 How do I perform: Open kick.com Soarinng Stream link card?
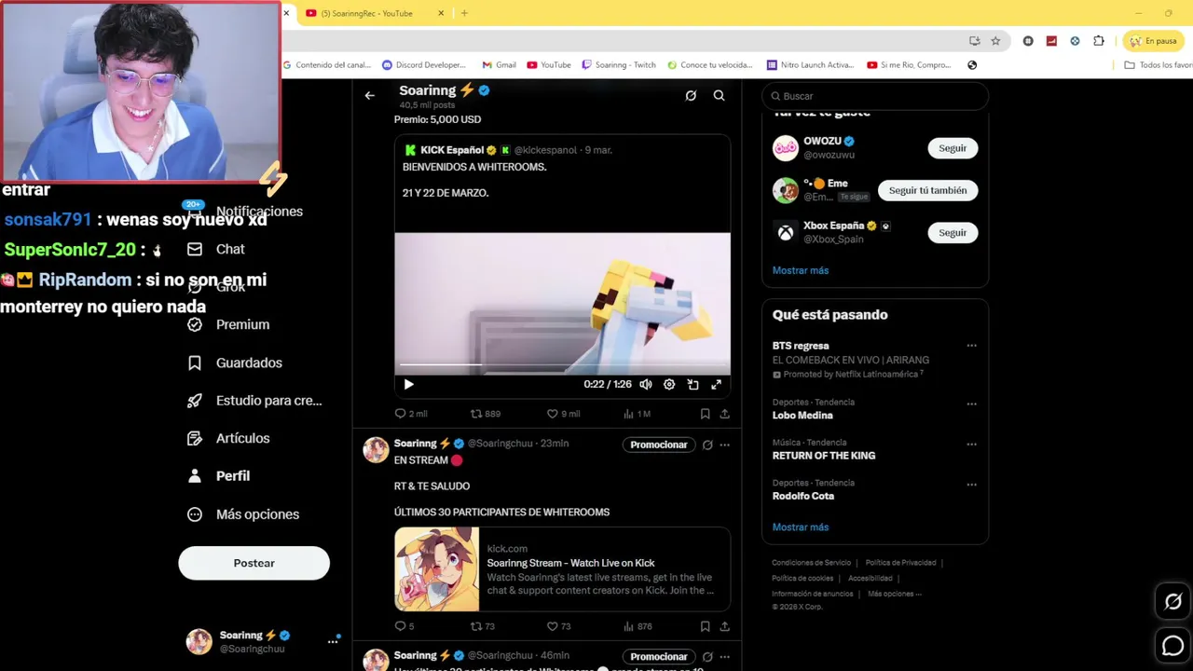(x=562, y=569)
